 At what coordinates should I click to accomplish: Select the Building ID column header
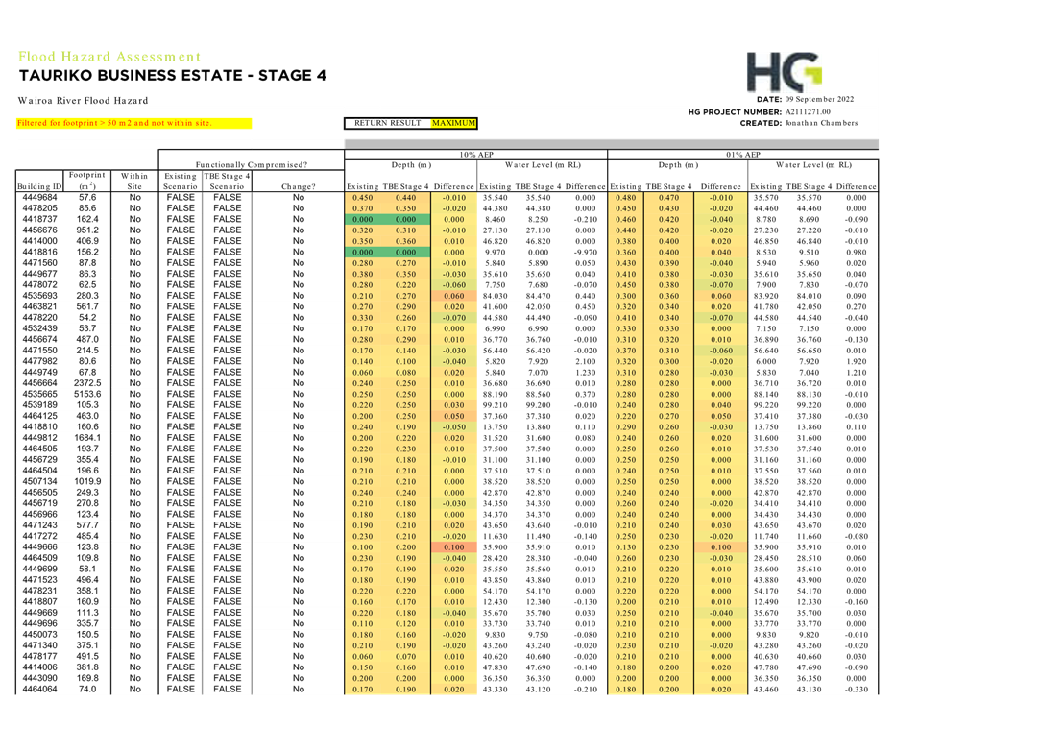tap(38, 185)
